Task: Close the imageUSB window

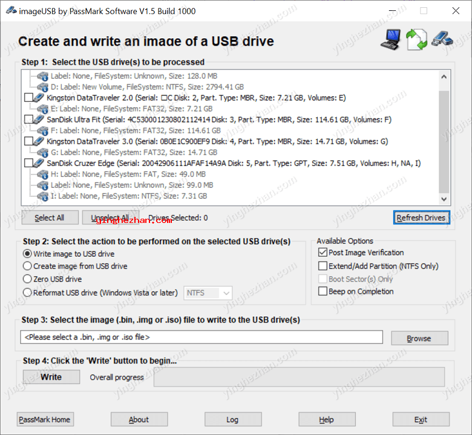Action: (456, 11)
